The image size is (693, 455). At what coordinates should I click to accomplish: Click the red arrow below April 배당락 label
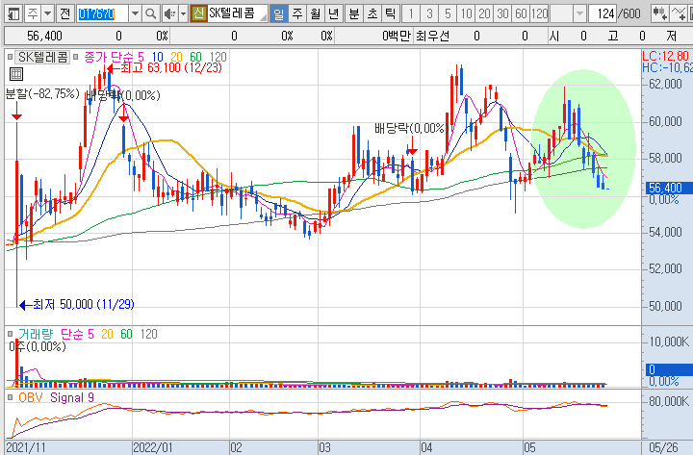(412, 146)
